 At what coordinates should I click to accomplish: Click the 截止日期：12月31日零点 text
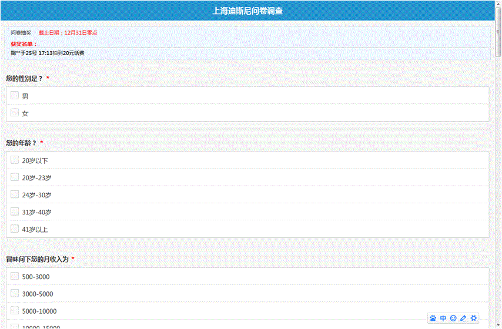point(68,33)
